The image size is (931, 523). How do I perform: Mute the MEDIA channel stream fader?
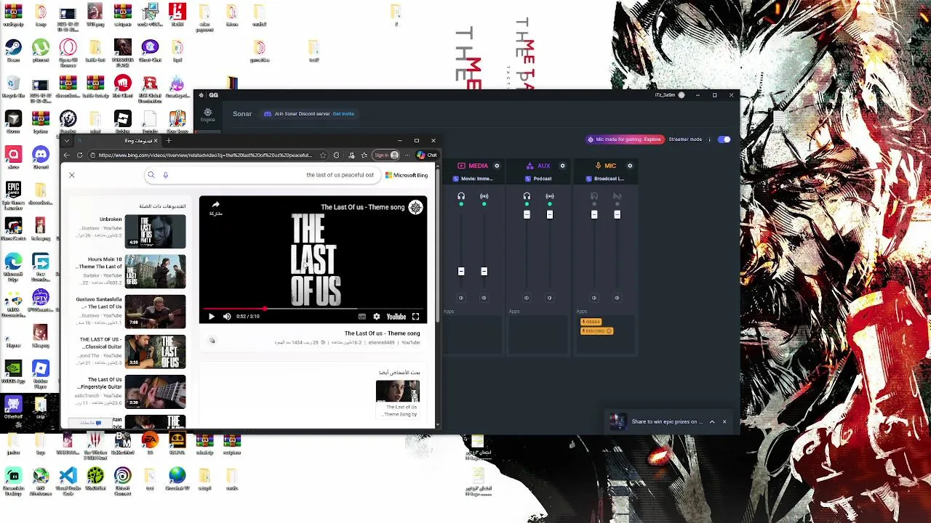click(484, 298)
